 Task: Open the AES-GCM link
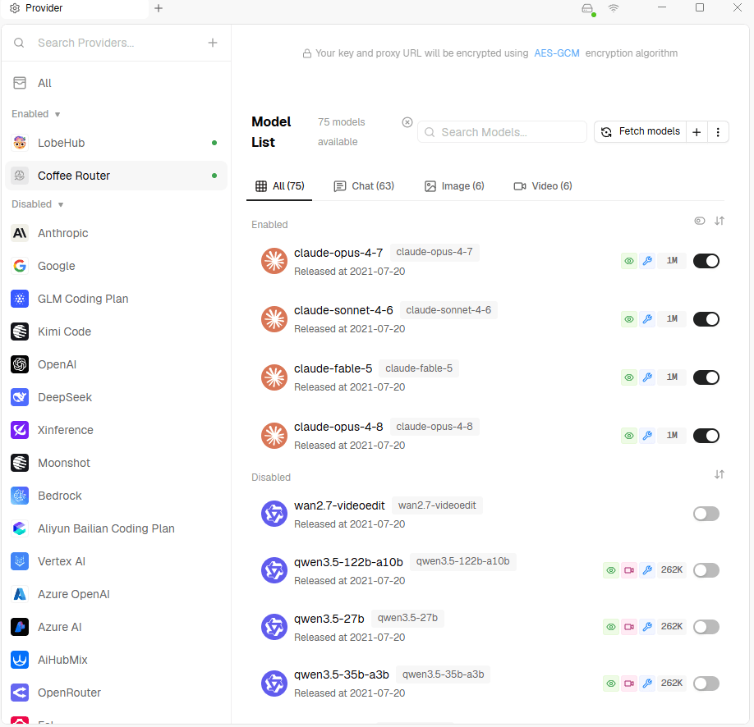(556, 53)
